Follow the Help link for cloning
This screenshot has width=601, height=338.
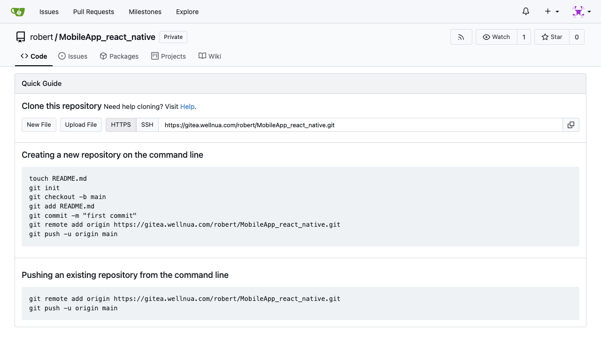point(187,107)
